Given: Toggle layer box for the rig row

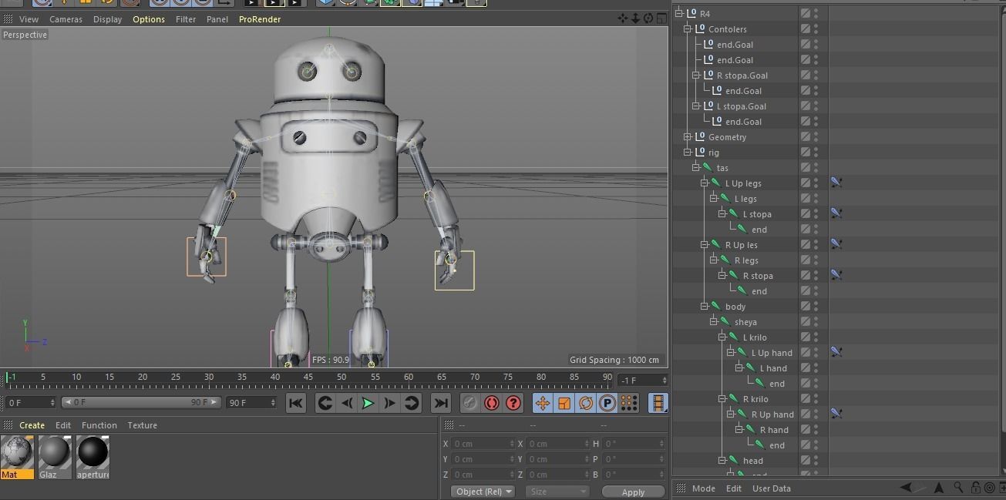Looking at the screenshot, I should [805, 152].
